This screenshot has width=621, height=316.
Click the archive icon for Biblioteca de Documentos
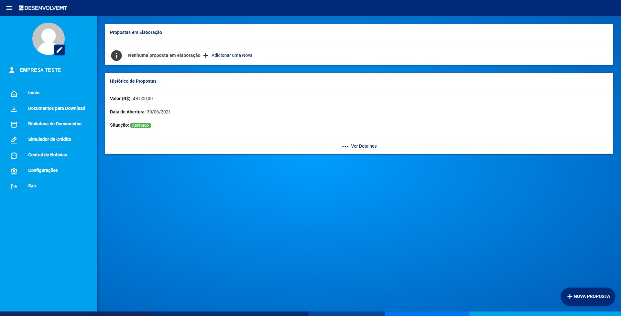pos(14,124)
